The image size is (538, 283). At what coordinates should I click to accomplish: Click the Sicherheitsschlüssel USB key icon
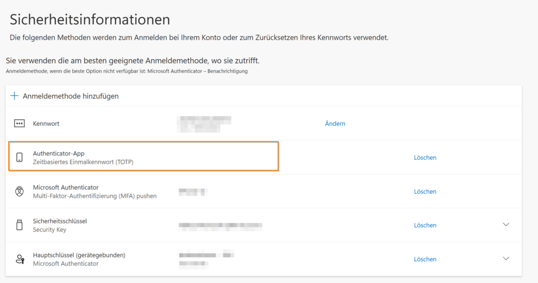pos(20,225)
